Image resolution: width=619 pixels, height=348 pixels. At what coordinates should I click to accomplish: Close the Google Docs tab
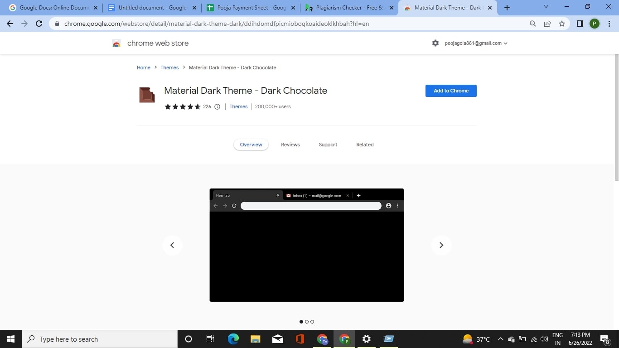95,8
